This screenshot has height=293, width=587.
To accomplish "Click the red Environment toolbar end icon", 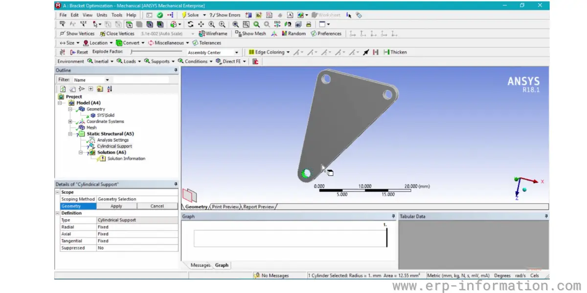I will tap(255, 62).
